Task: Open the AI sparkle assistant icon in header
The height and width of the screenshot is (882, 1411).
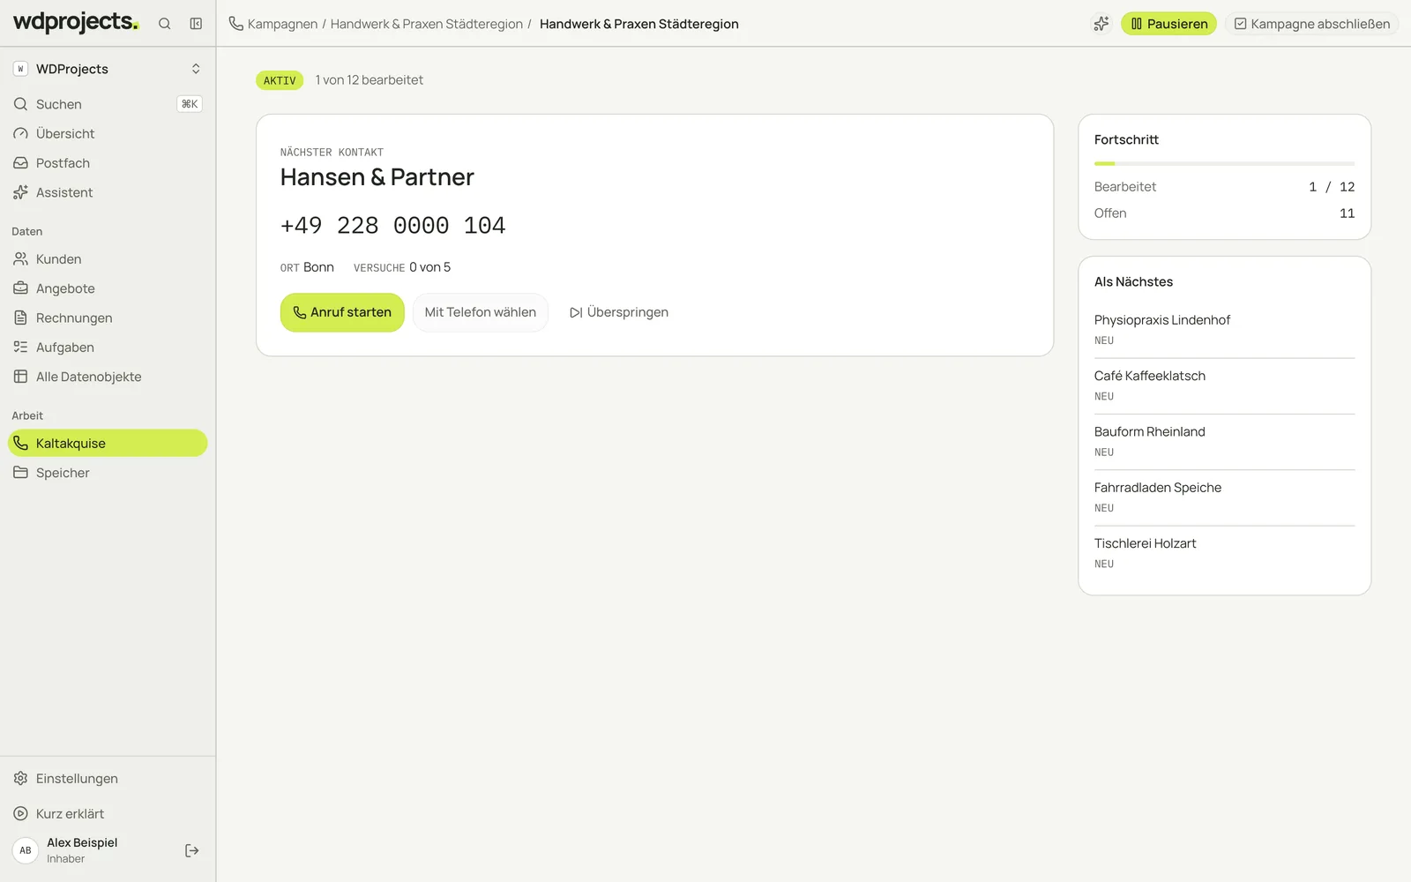Action: click(1101, 24)
